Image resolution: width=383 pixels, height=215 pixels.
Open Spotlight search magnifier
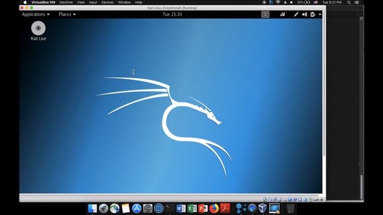click(349, 2)
